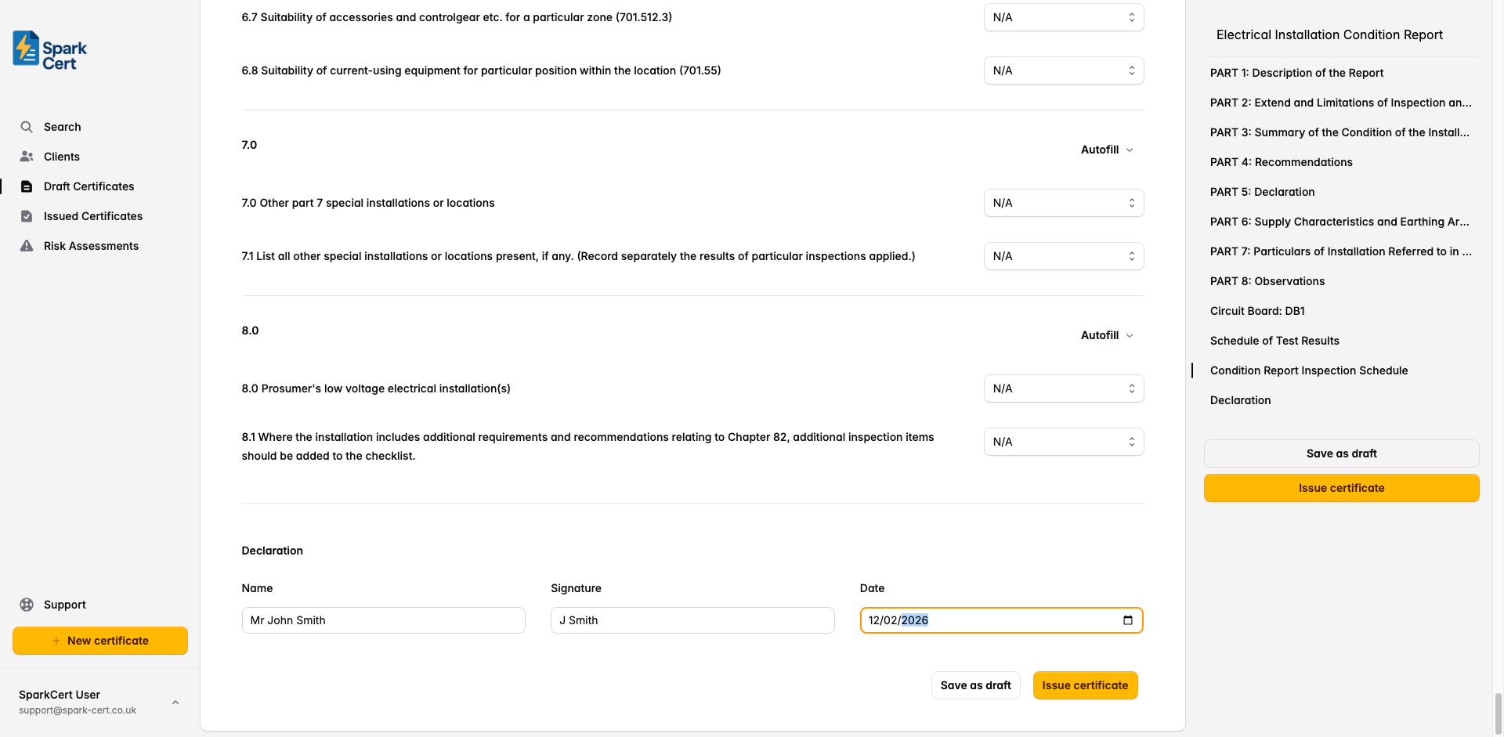1504x737 pixels.
Task: Navigate to Circuit Board: DB1 section
Action: [x=1256, y=311]
